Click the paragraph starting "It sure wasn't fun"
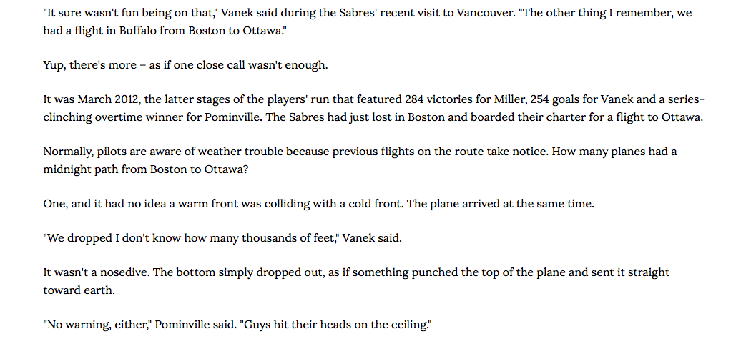741x339 pixels. [367, 21]
